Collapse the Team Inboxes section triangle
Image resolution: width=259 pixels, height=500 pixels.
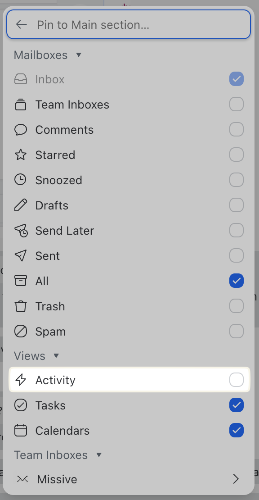(x=99, y=455)
